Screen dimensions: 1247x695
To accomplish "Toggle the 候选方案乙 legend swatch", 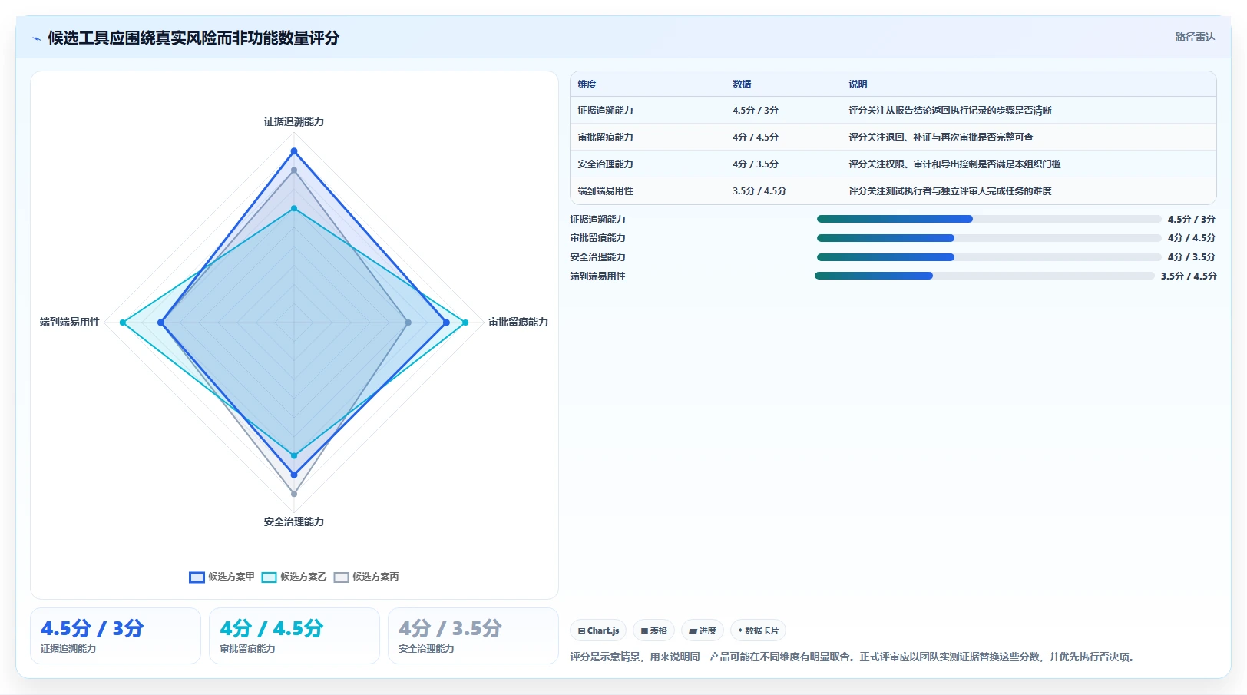I will point(269,577).
